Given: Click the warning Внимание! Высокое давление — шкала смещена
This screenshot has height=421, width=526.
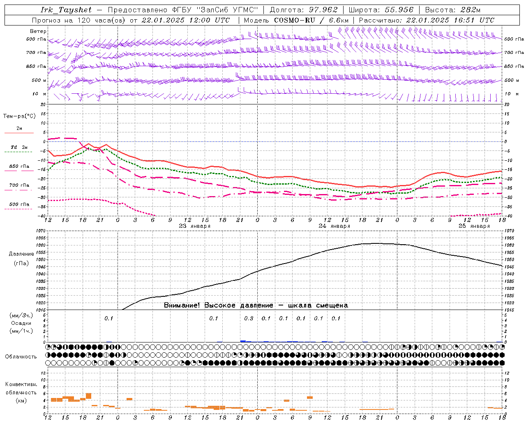Looking at the screenshot, I should coord(256,305).
